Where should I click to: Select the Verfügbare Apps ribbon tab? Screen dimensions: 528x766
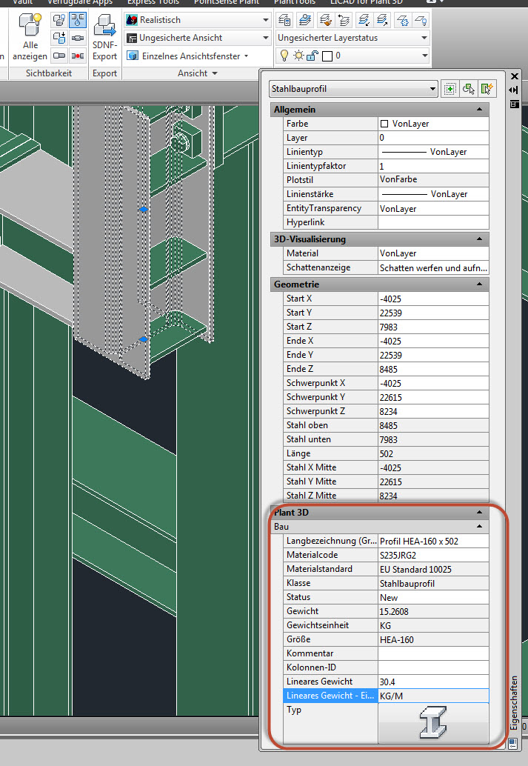[80, 2]
